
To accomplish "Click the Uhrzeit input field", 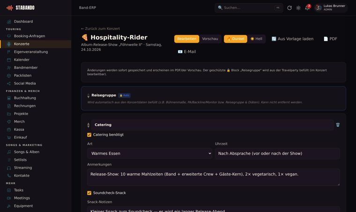I will [277, 154].
